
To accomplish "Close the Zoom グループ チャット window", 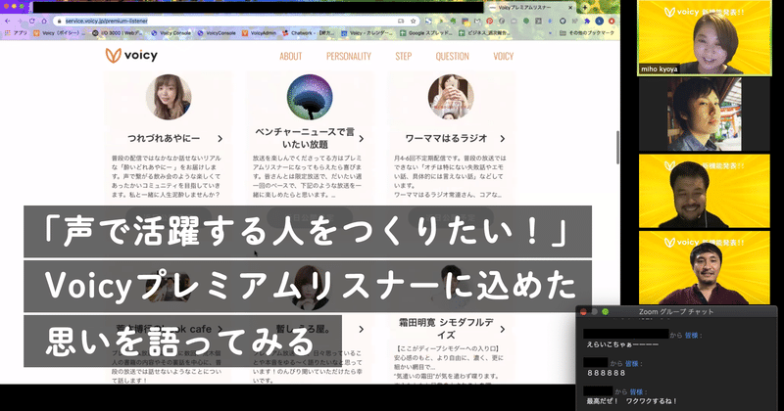I will click(x=583, y=311).
